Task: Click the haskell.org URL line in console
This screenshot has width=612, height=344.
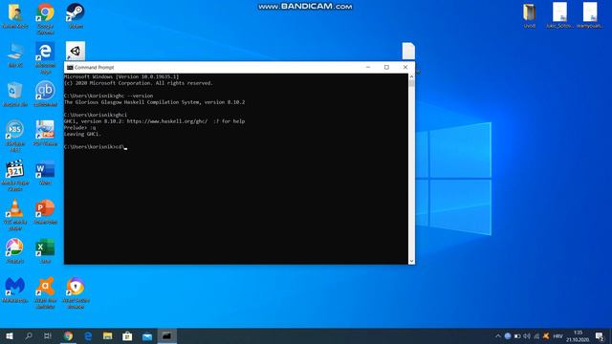Action: click(155, 121)
